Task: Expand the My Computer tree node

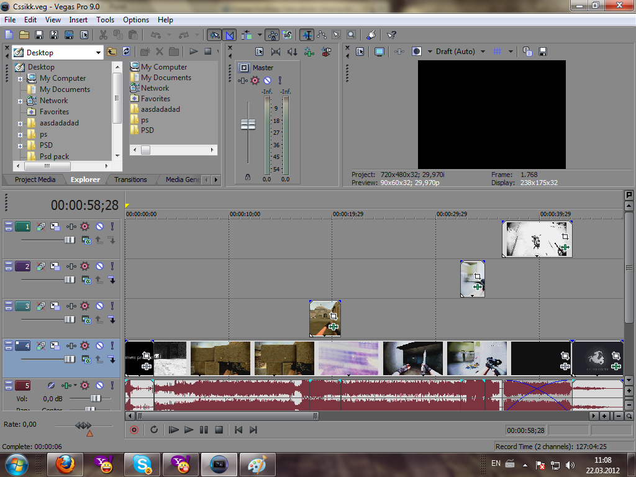Action: click(20, 79)
